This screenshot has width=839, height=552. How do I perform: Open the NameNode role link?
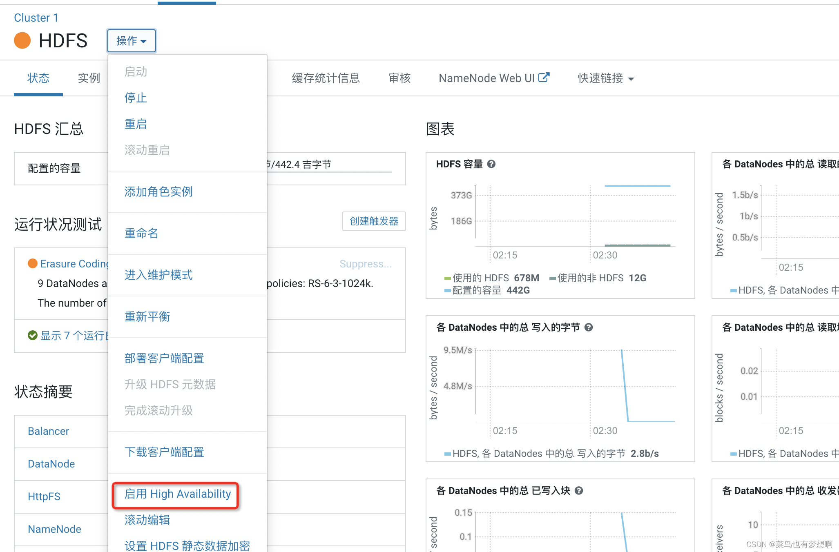[54, 529]
